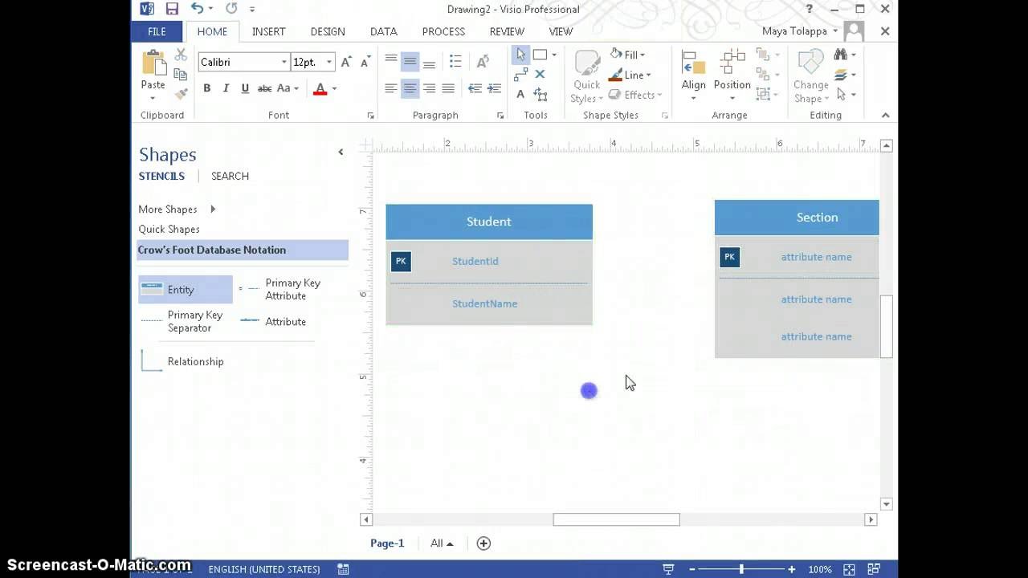Viewport: 1028px width, 578px height.
Task: Toggle Align Top paragraph option
Action: coord(390,62)
